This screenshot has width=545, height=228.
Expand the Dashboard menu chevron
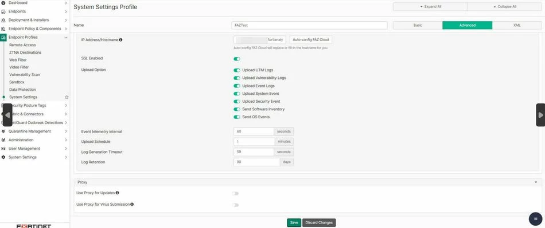pos(66,3)
